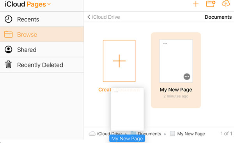Click Documents in the bottom path bar
234x143 pixels.
tap(149, 134)
